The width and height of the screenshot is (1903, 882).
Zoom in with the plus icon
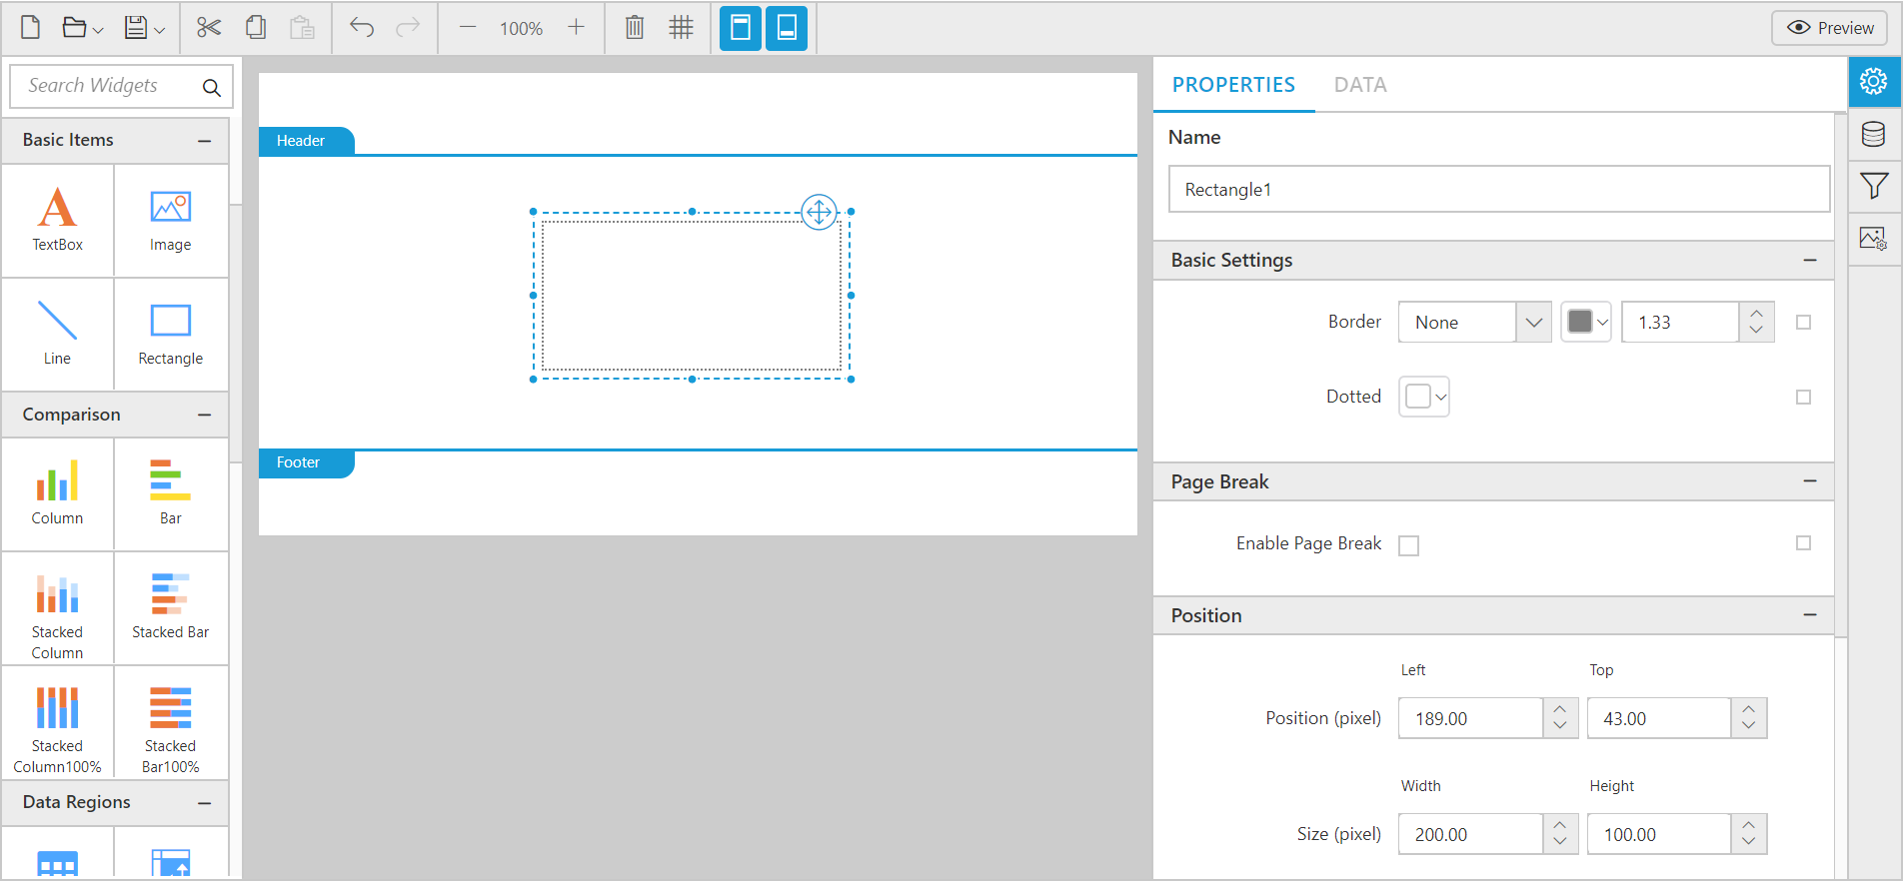576,27
